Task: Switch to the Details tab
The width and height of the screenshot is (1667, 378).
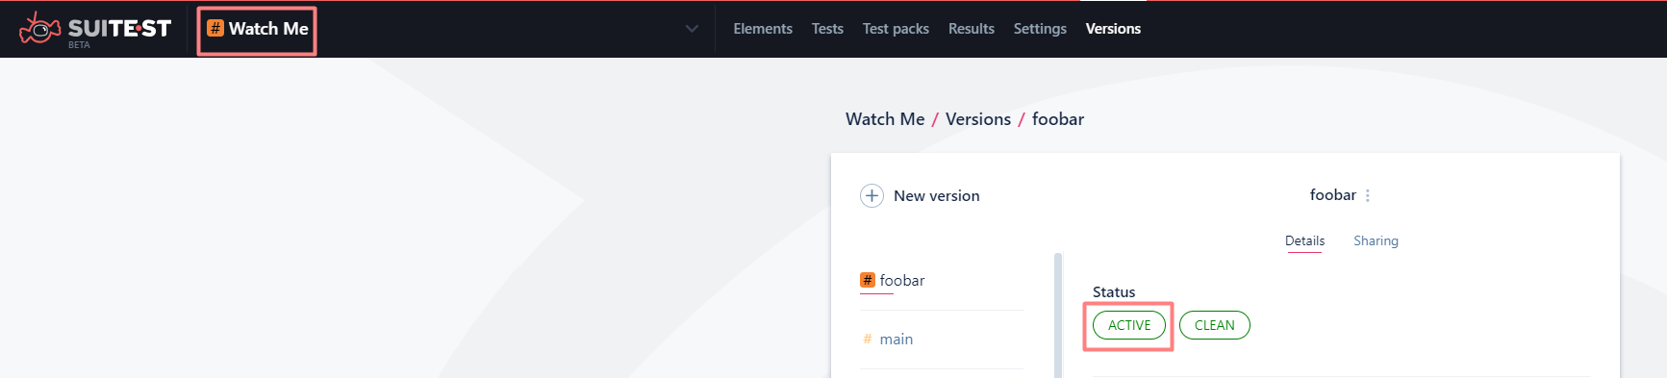Action: pos(1304,240)
